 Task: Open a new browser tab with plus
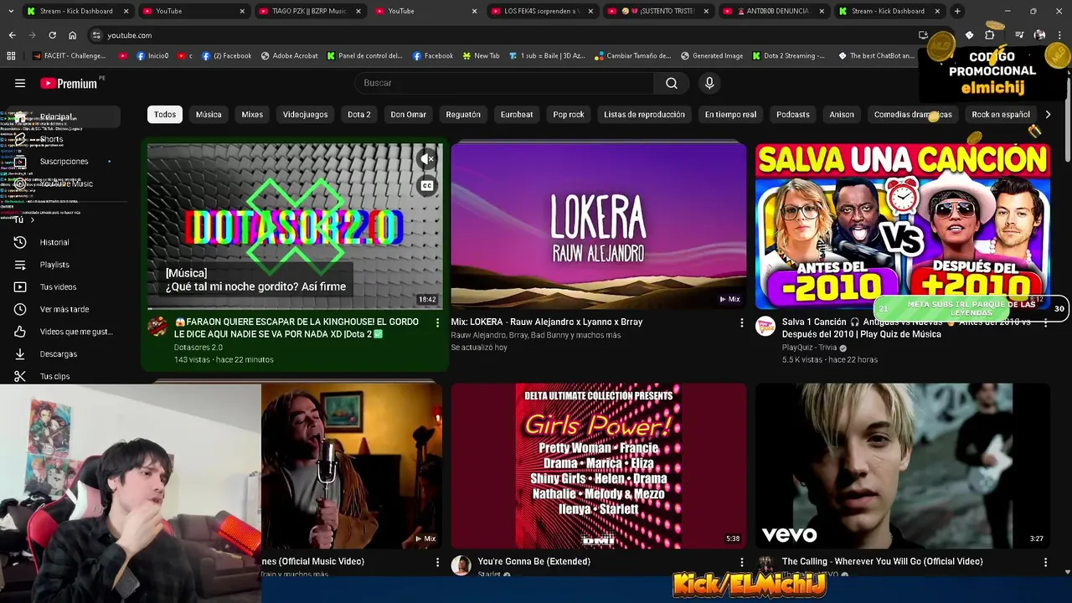tap(957, 11)
